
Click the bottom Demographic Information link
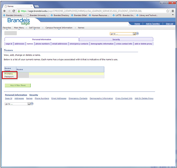pos(101,98)
